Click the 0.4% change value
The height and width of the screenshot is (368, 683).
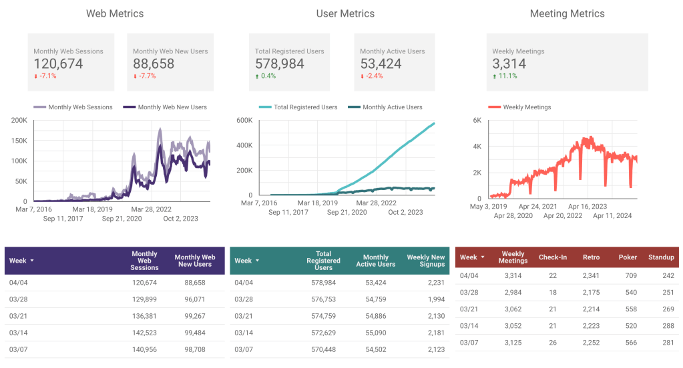[268, 76]
